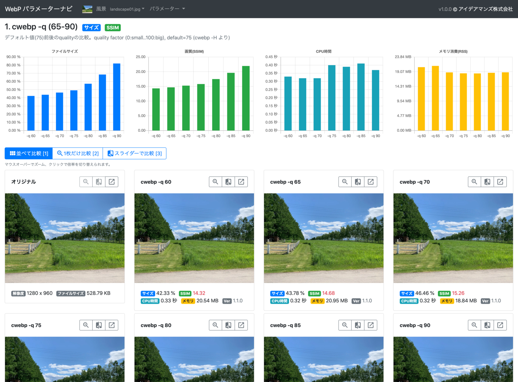
Task: Click the -q 90 bar in ファイルサイズ chart
Action: [x=117, y=97]
